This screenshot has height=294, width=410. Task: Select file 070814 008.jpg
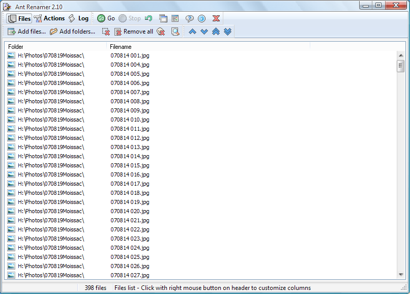pos(130,101)
